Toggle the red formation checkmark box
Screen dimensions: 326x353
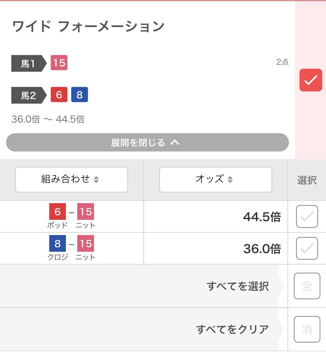coord(311,80)
